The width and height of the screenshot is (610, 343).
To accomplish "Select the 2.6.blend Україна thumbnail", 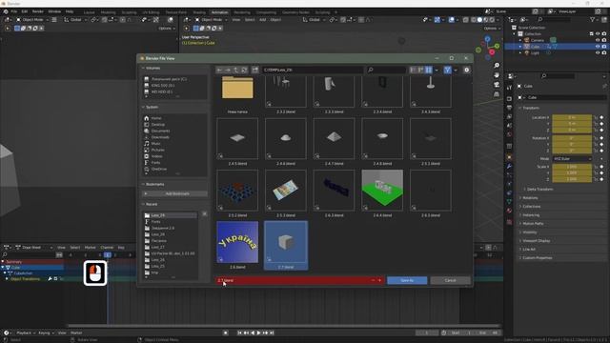I will (237, 242).
